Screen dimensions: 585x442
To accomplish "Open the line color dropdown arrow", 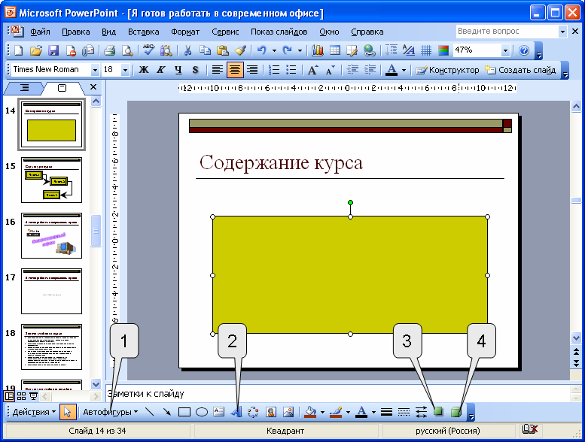I will (x=348, y=412).
